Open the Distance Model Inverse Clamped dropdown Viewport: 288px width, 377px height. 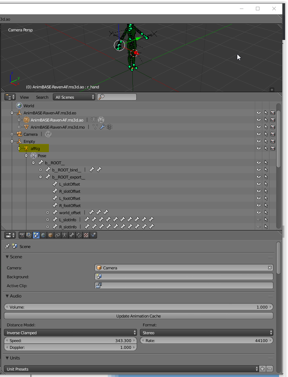(x=70, y=332)
